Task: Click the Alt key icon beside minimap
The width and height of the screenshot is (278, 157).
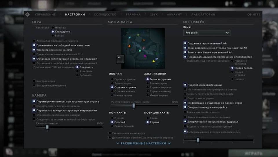Action: click(x=119, y=57)
